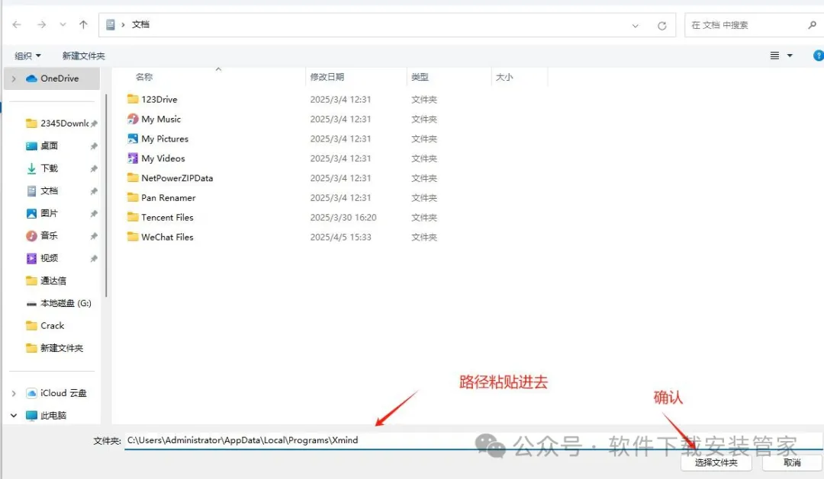Viewport: 824px width, 479px height.
Task: Open recent locations chevron next to forward
Action: [63, 24]
